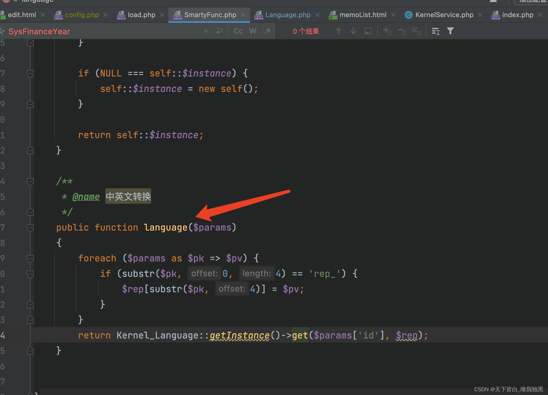The width and height of the screenshot is (548, 395).
Task: Collapse the if NULL instance block
Action: click(x=30, y=74)
